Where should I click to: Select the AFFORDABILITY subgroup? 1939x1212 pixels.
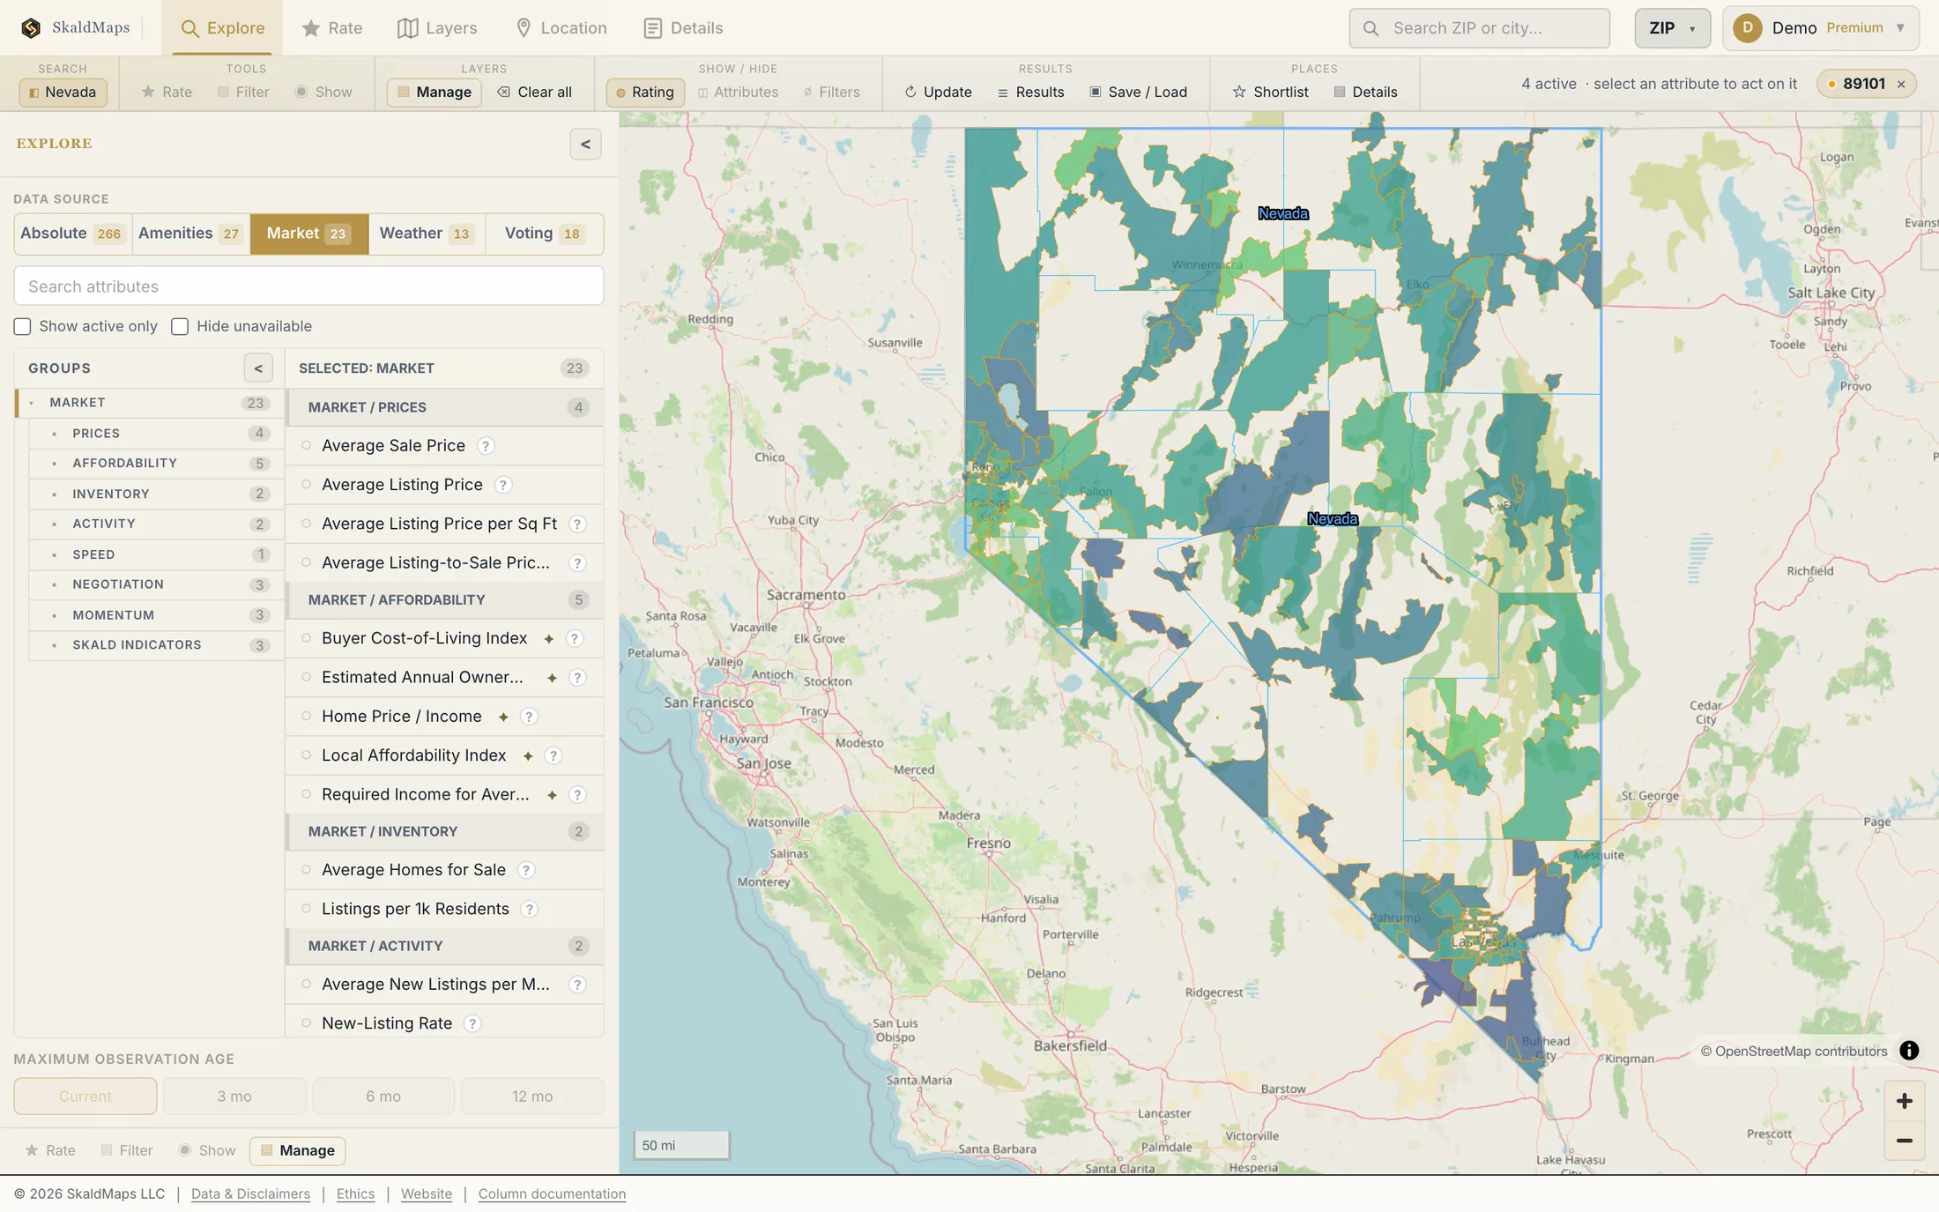(x=155, y=464)
